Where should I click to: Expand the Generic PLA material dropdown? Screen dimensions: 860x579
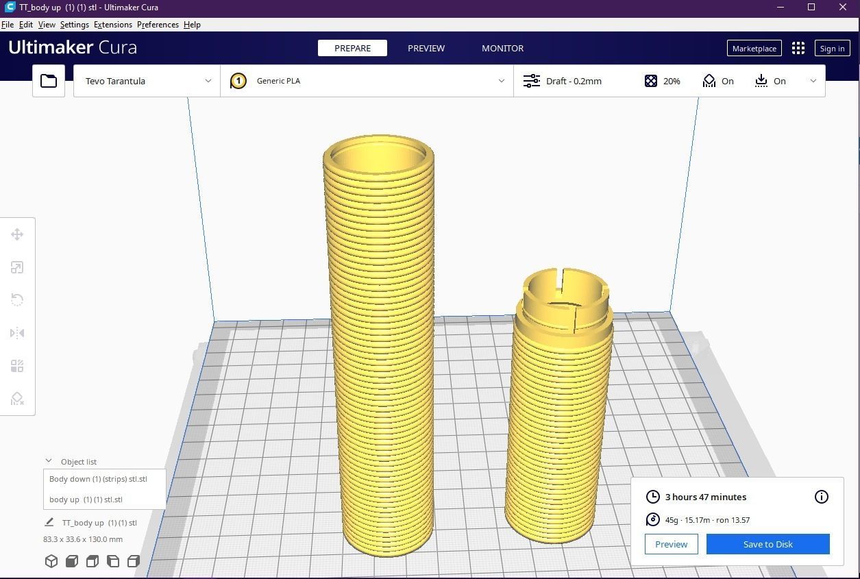(367, 81)
